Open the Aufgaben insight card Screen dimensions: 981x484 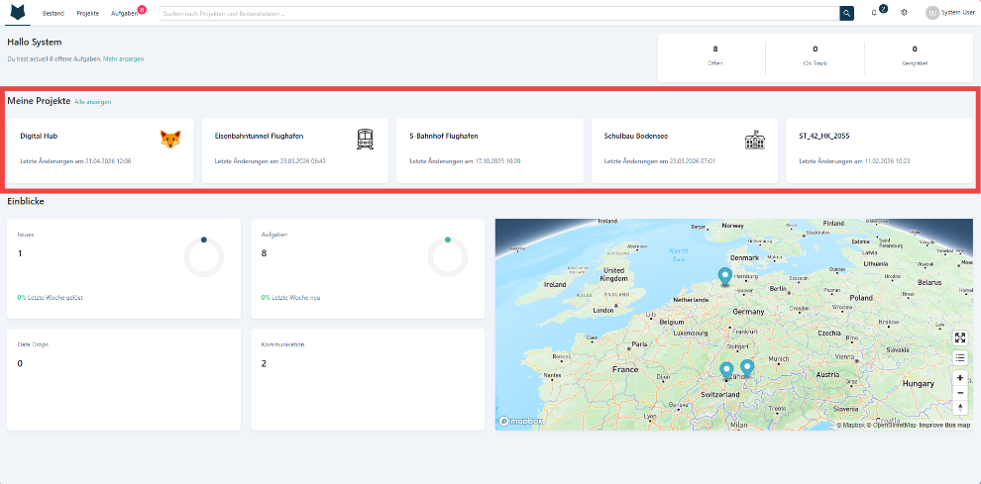(x=368, y=269)
